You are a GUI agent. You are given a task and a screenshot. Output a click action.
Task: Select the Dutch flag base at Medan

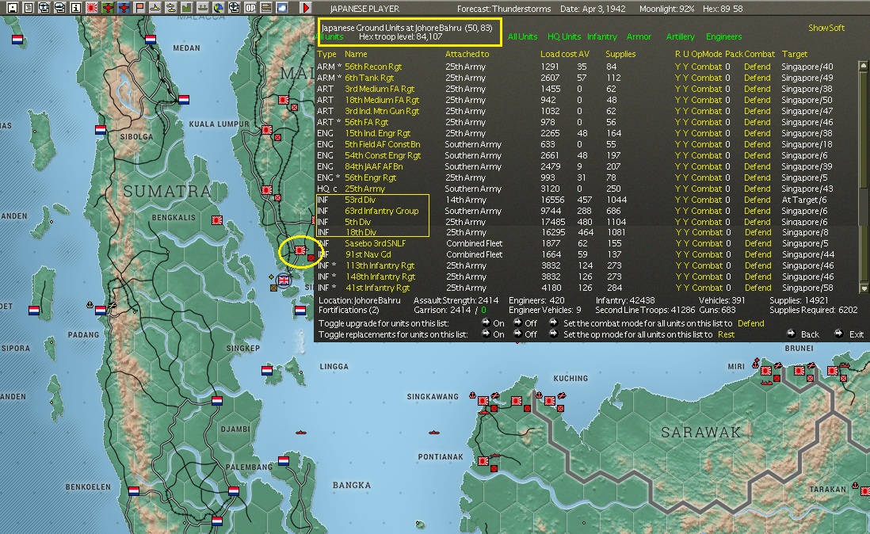click(x=151, y=40)
